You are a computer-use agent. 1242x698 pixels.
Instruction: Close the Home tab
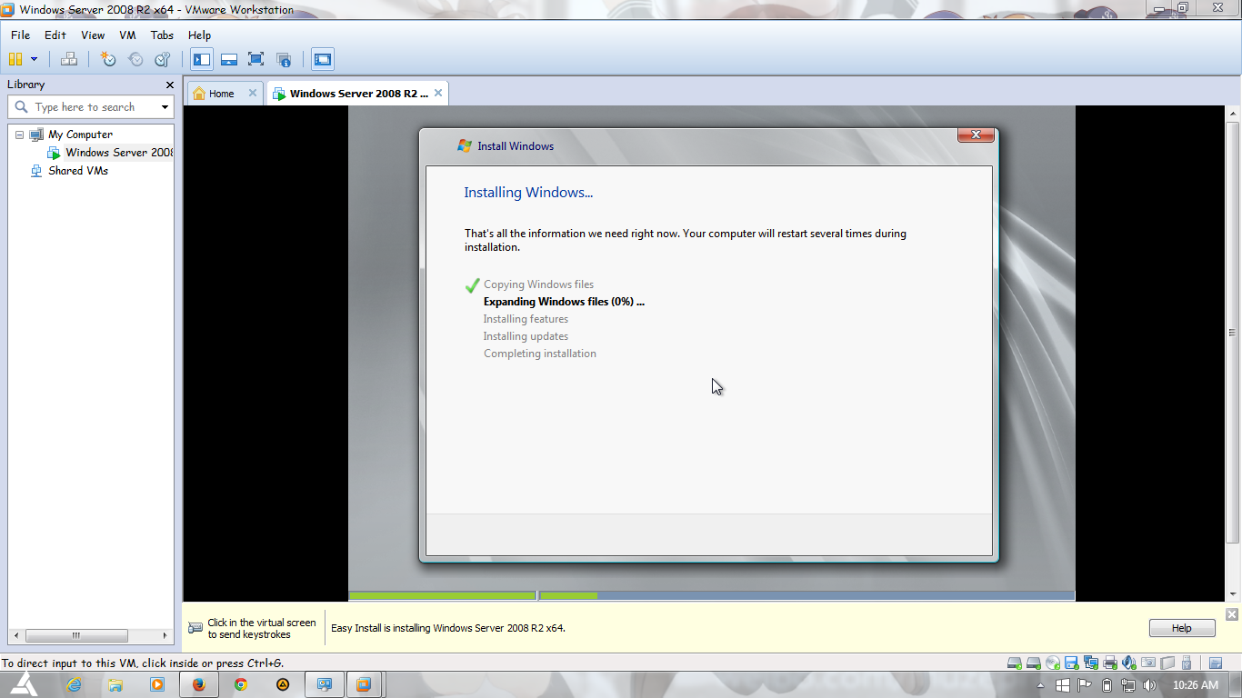(253, 93)
